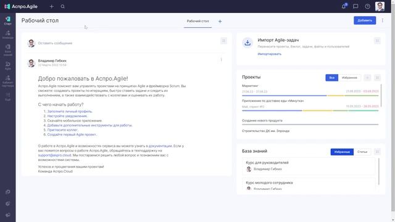Open Добавьте дополнительные инструменты link
The image size is (395, 222).
coord(89,125)
